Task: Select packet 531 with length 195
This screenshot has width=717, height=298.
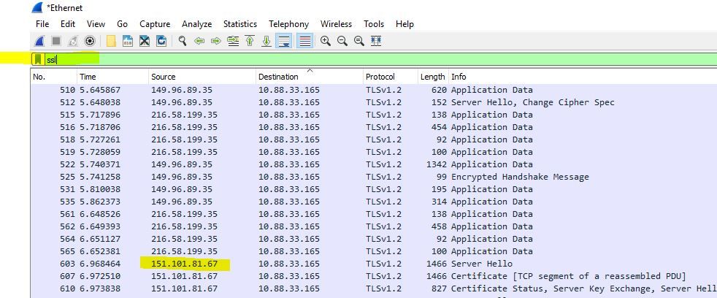Action: coord(374,189)
